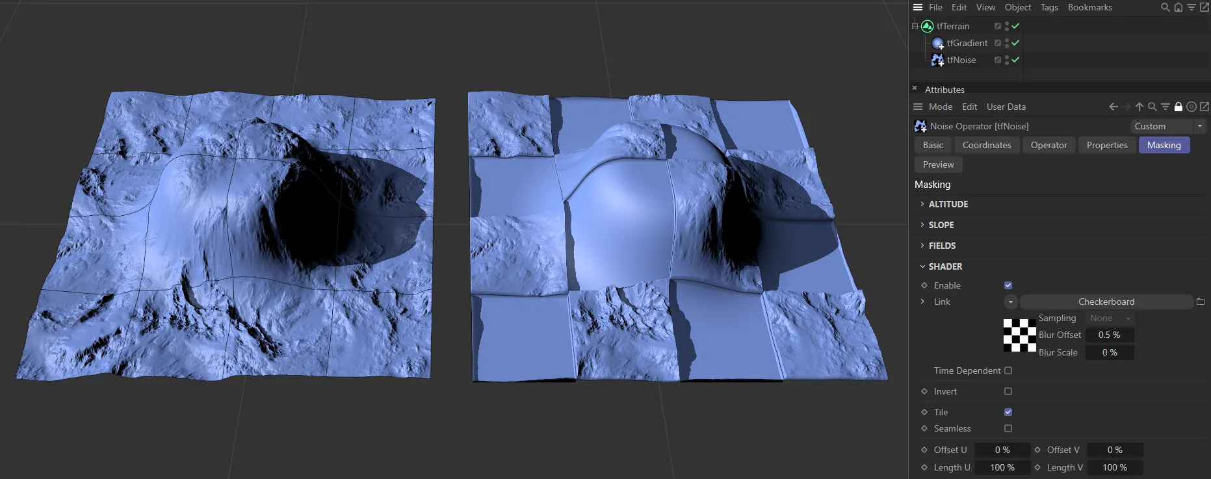Select the tfNoise operator icon
Screen dimensions: 1211x479
[938, 60]
